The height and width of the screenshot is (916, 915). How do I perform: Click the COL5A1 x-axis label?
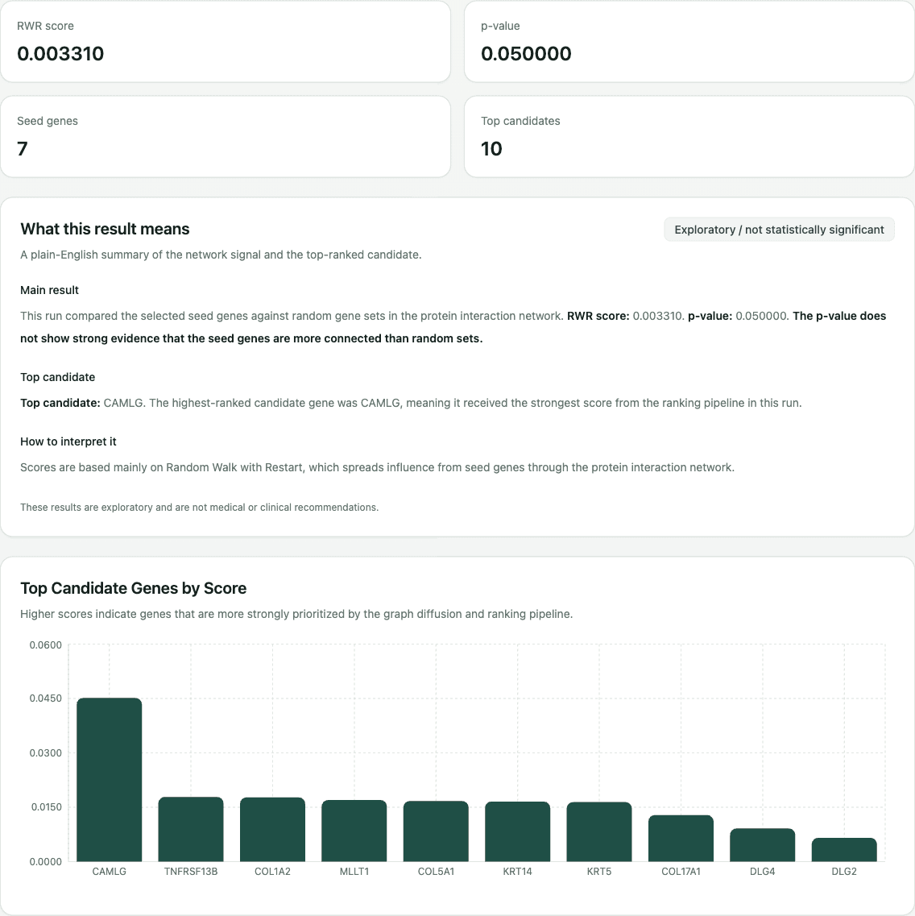[x=437, y=872]
